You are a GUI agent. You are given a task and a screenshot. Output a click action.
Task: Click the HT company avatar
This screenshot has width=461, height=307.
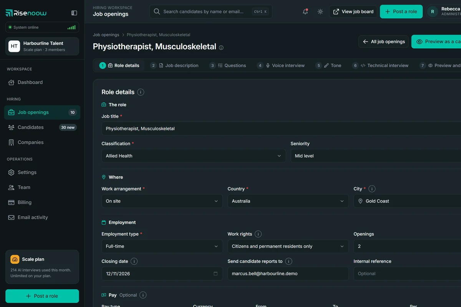click(x=14, y=46)
